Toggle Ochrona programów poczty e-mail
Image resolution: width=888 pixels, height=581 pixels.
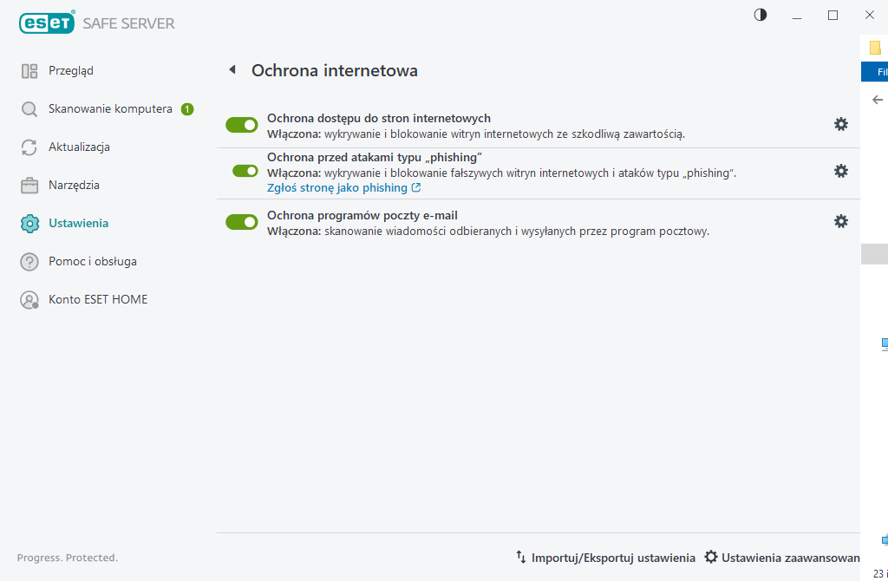click(x=242, y=221)
